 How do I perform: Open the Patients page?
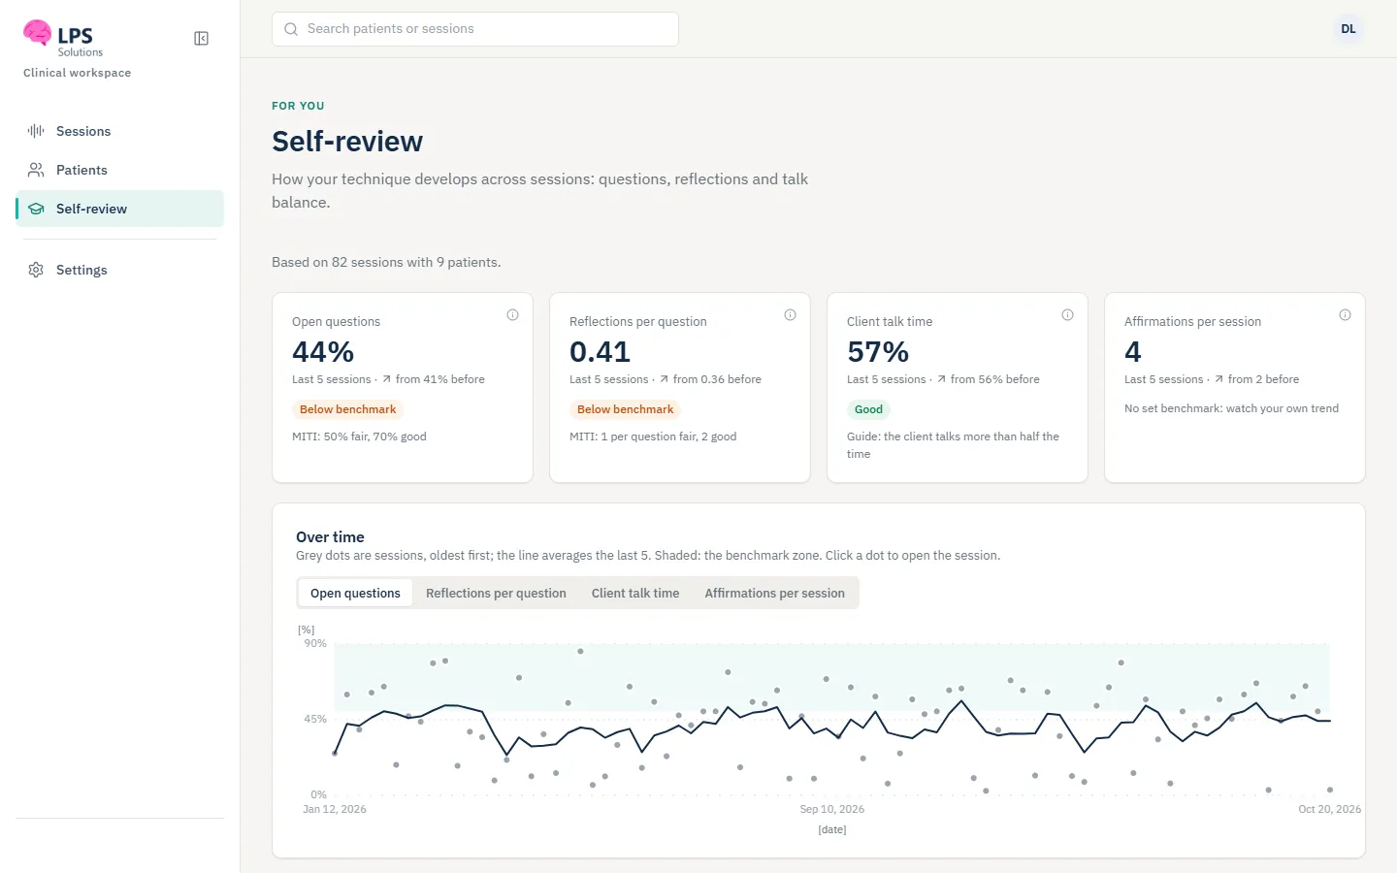[x=120, y=170]
